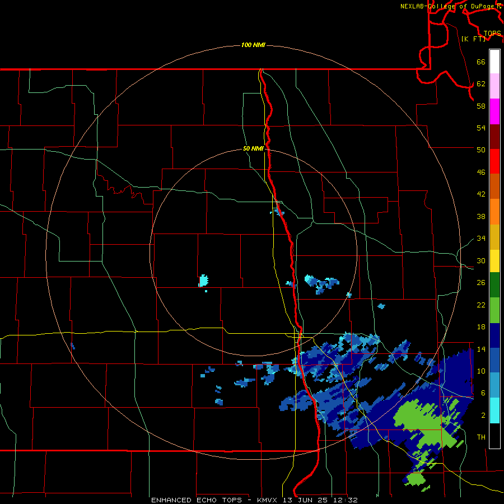Click the light blue legend swatch
Viewport: 504px width, 504px height.
(494, 385)
